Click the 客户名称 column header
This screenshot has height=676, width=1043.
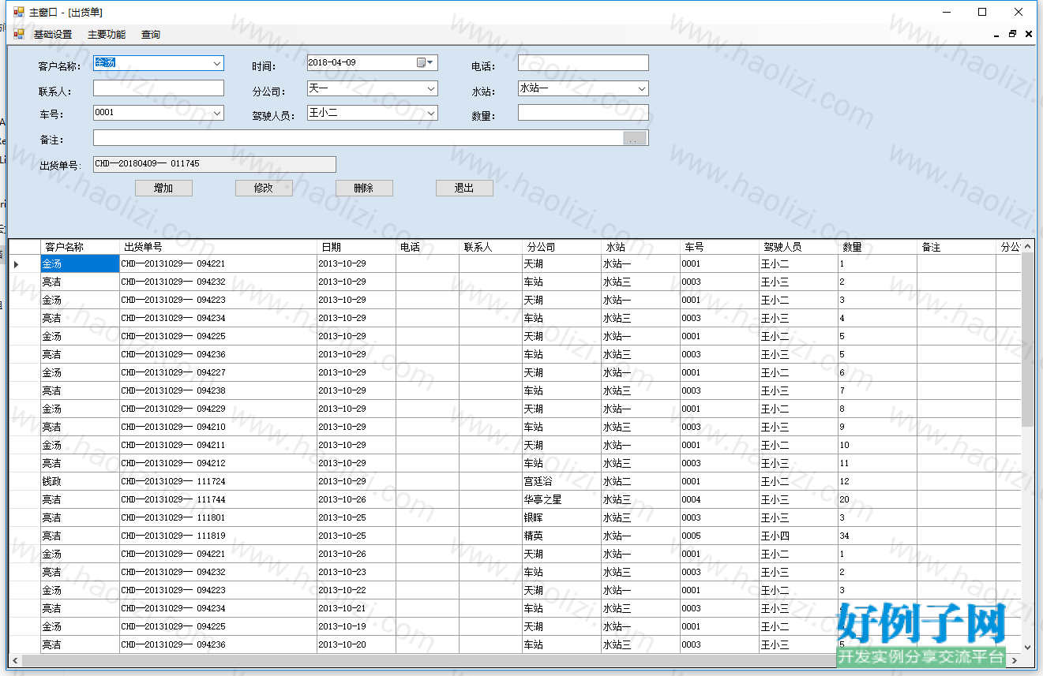[x=80, y=247]
